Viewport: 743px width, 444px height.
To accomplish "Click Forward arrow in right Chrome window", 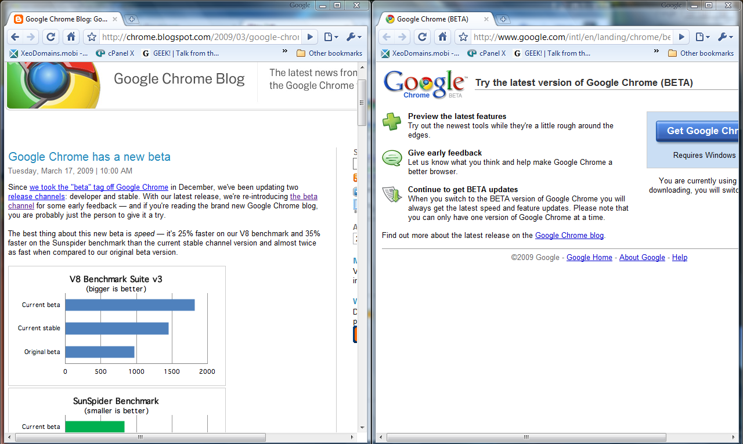I will (403, 37).
